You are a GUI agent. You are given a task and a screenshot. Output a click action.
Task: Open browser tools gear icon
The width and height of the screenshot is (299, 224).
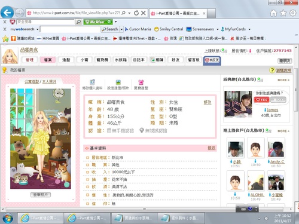coord(292,13)
